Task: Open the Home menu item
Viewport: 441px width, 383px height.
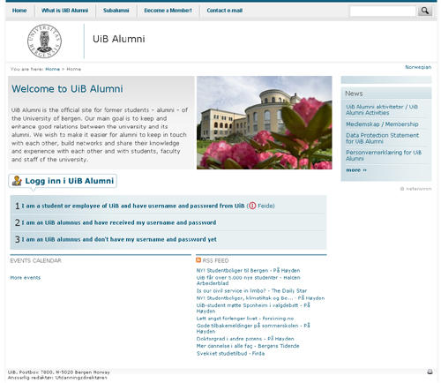Action: point(19,11)
